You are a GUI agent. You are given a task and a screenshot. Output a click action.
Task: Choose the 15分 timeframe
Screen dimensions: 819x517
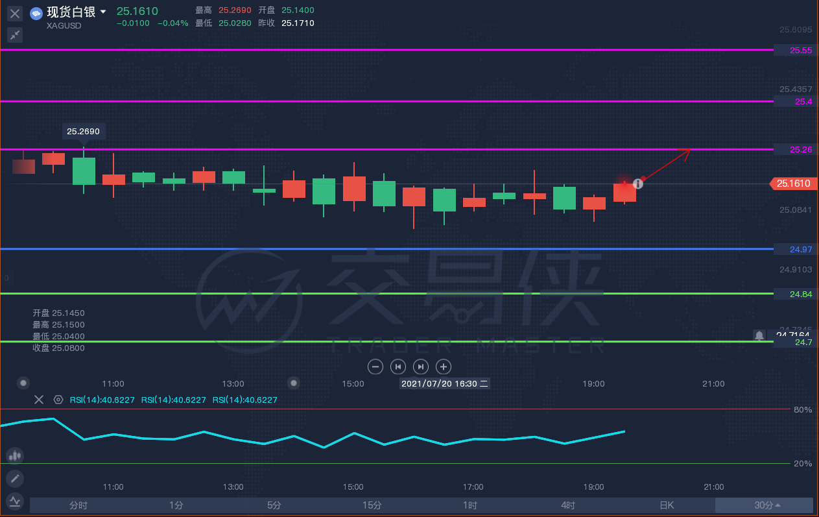[x=372, y=505]
